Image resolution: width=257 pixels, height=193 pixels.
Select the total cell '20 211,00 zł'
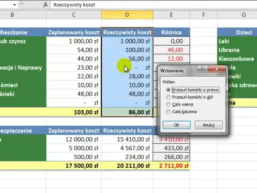coord(127,166)
